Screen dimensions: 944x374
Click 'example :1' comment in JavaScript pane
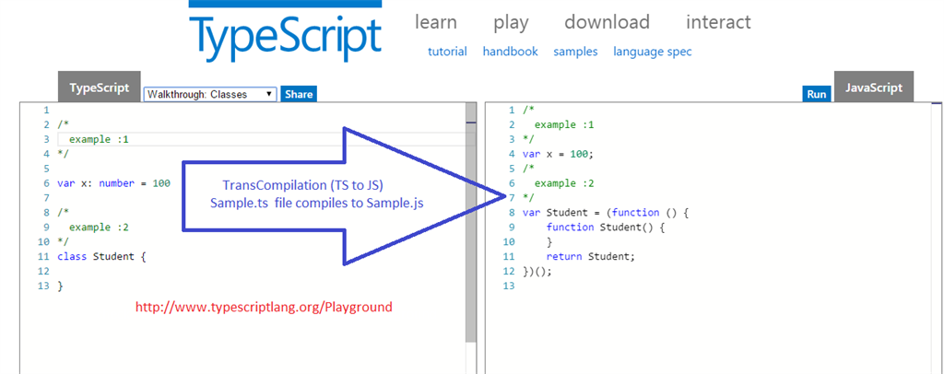(564, 125)
